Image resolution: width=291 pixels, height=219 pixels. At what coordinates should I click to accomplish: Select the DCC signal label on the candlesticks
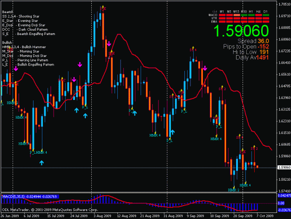click(x=62, y=80)
